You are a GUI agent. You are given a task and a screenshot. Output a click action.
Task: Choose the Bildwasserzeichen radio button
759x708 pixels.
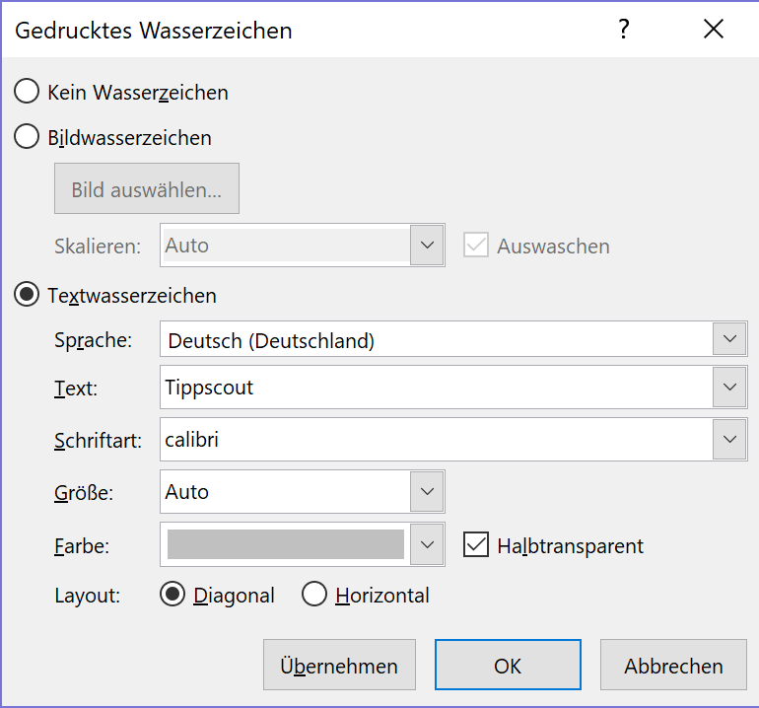[x=27, y=136]
